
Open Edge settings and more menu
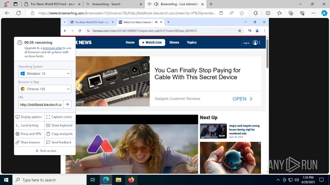(x=313, y=13)
